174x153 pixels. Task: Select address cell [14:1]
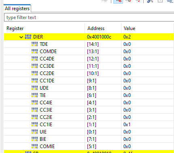(x=93, y=44)
